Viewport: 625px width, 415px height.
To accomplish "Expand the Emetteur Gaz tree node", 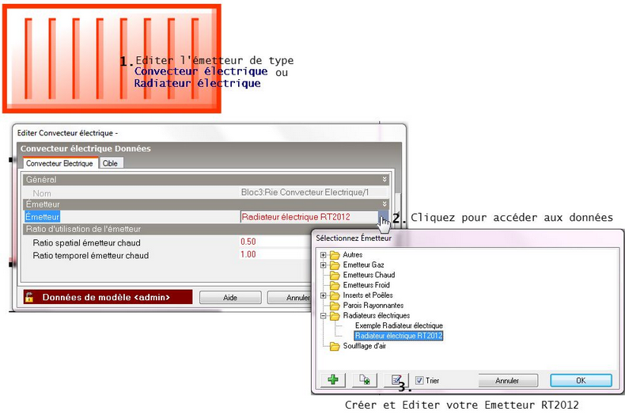I will tap(323, 265).
